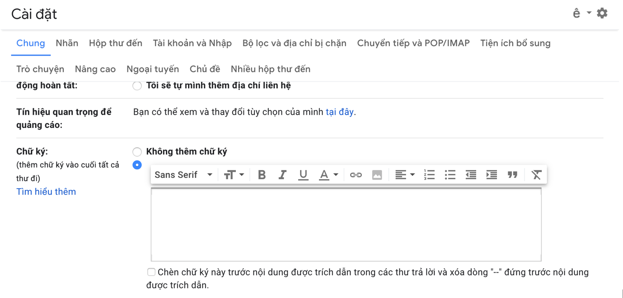Image resolution: width=623 pixels, height=298 pixels.
Task: Select the custom signature radio button
Action: pos(137,165)
